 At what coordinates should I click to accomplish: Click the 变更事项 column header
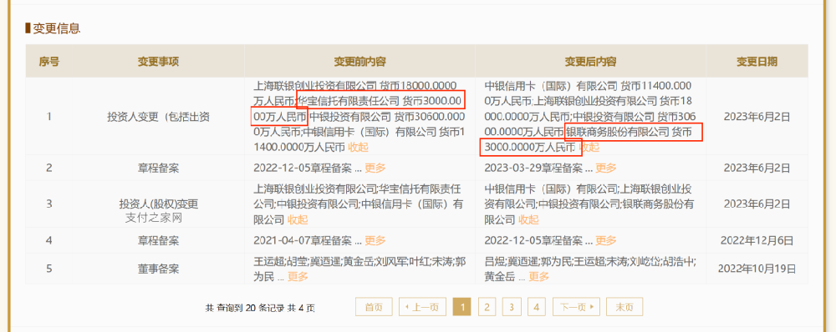(158, 62)
